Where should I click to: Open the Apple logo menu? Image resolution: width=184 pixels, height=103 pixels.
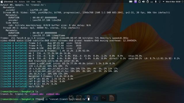pos(2,2)
